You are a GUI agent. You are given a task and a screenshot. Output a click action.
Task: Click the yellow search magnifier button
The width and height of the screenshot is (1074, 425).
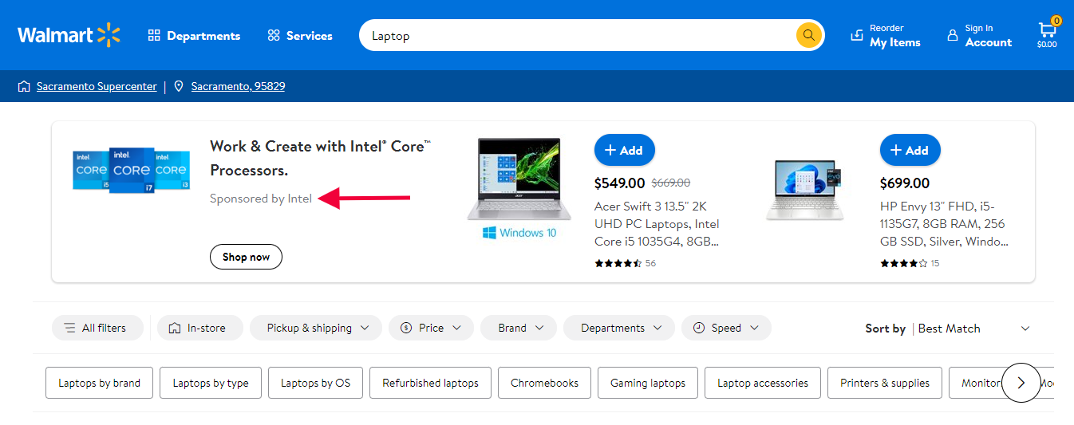(x=809, y=35)
